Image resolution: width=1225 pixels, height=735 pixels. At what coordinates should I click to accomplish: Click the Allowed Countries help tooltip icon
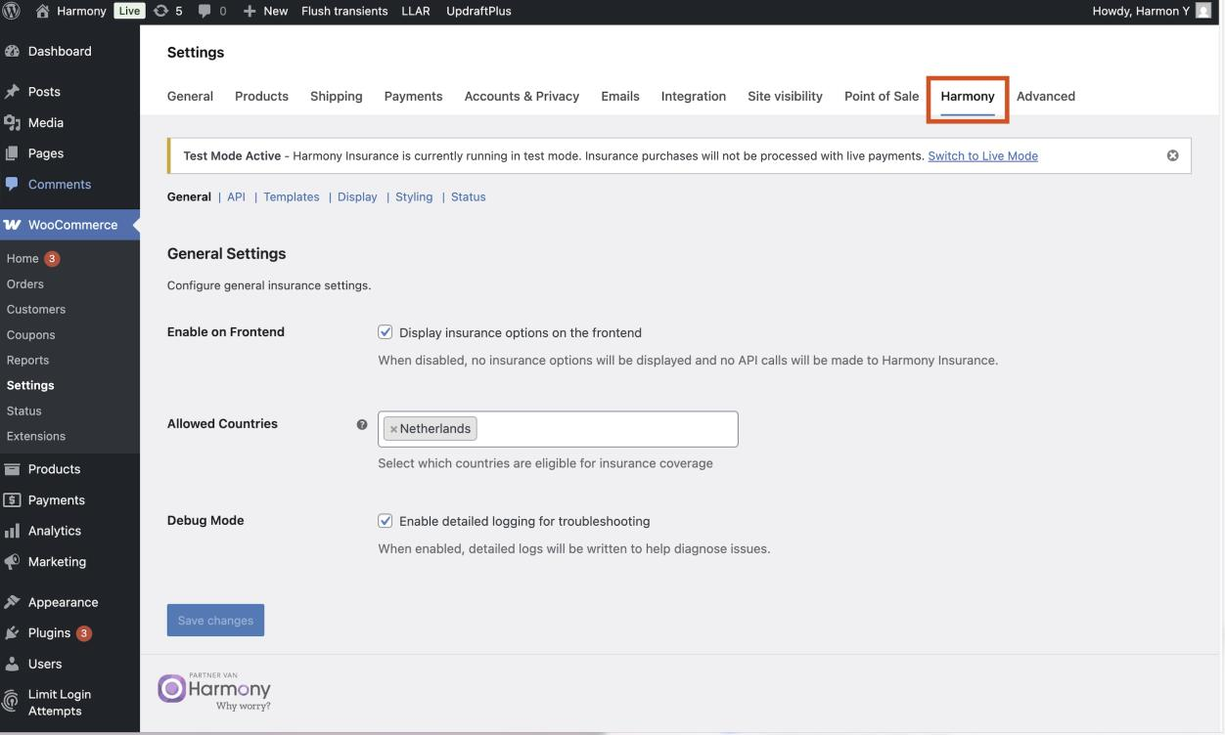pos(362,424)
